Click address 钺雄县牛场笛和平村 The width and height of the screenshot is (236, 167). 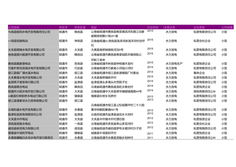104,133
